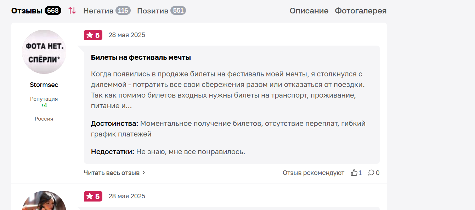Open the Читать весь отзыв link

coord(112,173)
